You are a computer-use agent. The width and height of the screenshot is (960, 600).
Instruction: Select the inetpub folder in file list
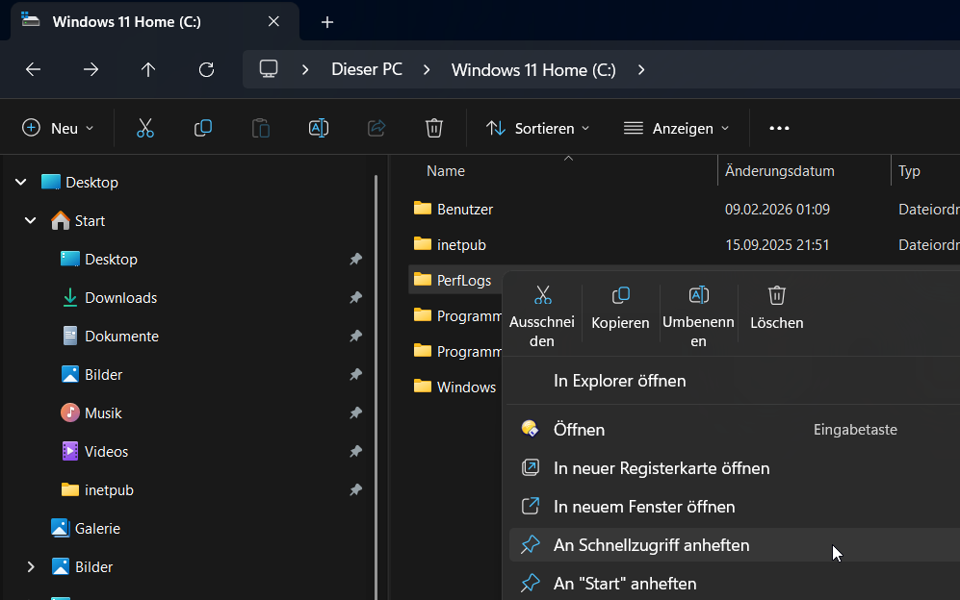(461, 244)
